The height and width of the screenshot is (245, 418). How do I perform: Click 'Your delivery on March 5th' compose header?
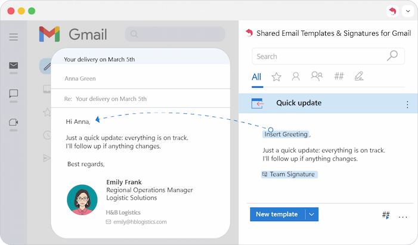(x=100, y=60)
